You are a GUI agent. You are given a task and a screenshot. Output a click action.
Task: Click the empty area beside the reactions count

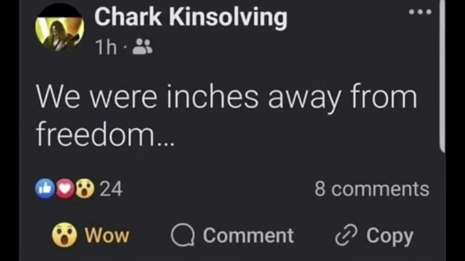click(x=218, y=189)
